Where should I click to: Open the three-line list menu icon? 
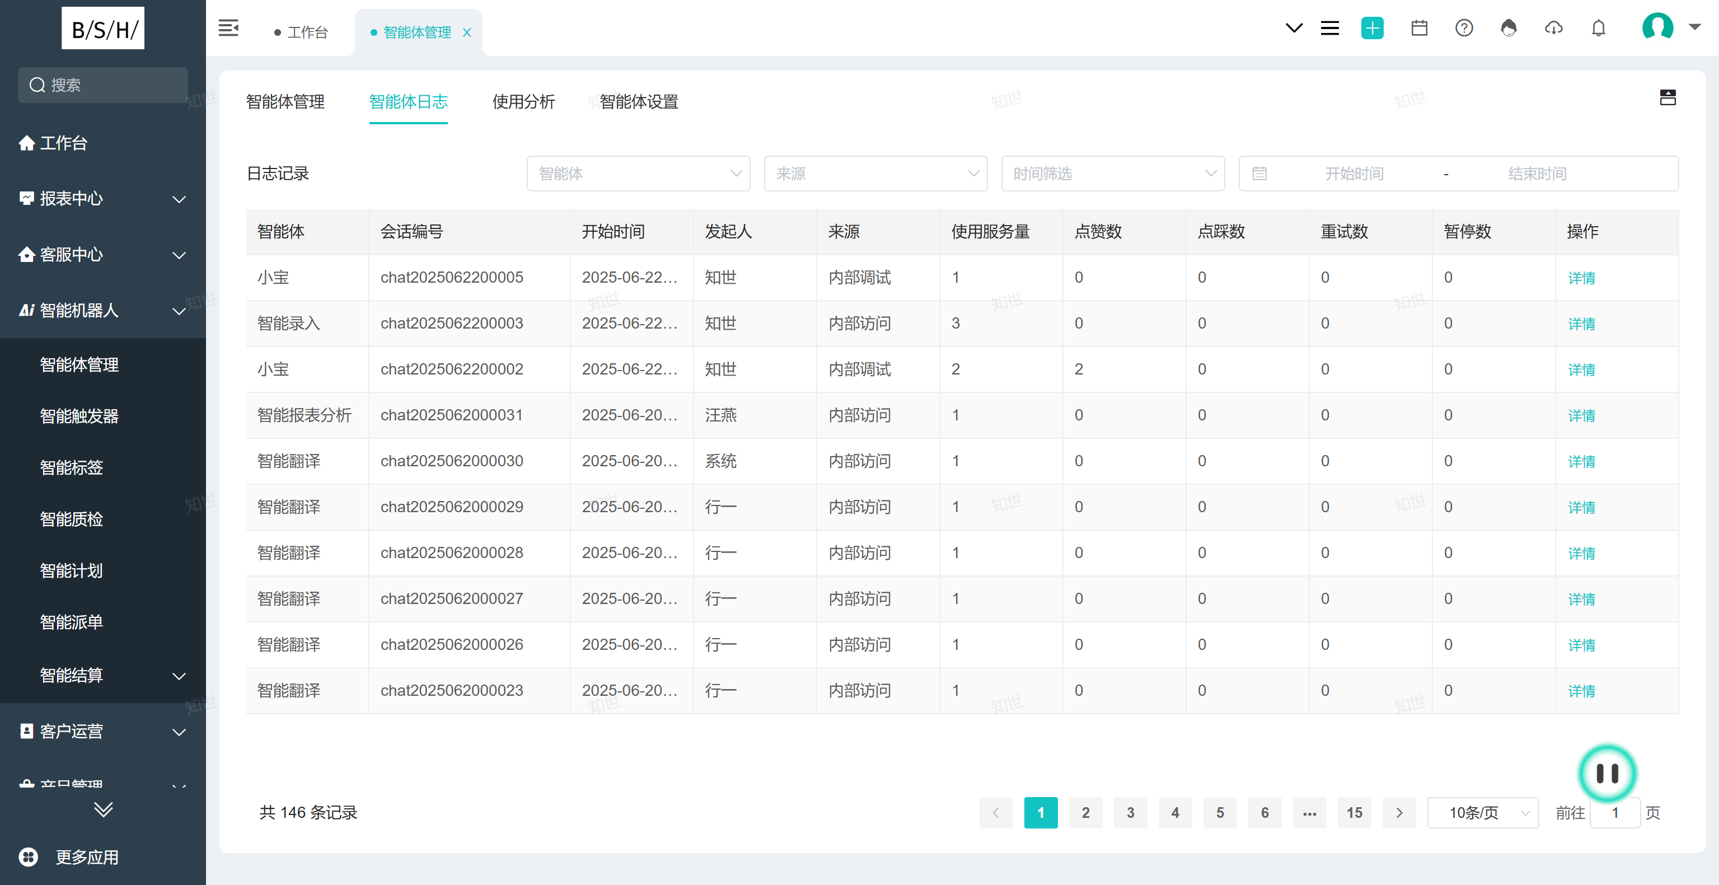(1330, 28)
